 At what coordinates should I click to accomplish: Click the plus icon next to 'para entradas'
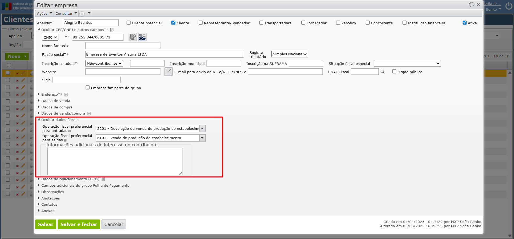[x=70, y=131]
